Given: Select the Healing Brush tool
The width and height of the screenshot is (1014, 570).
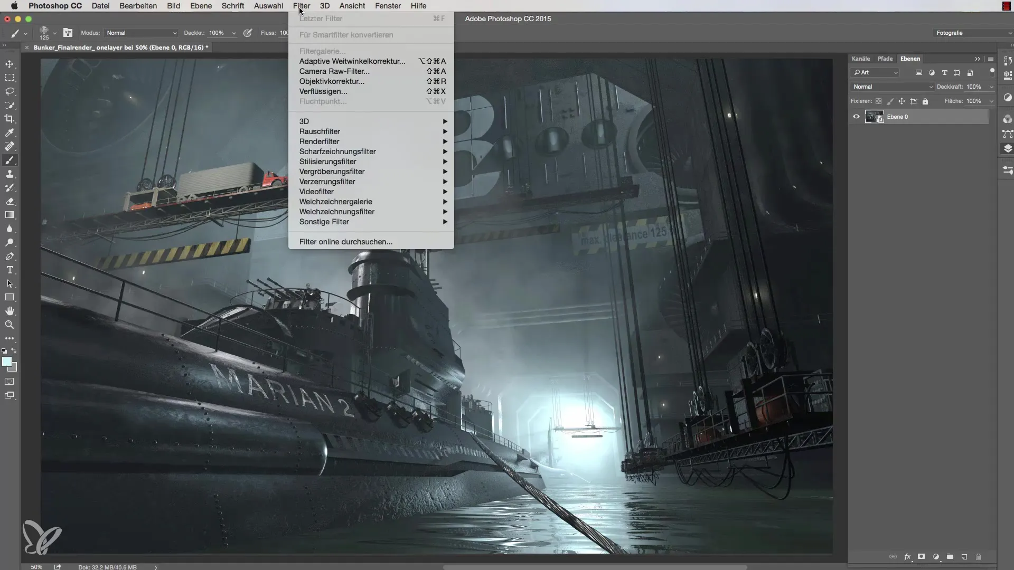Looking at the screenshot, I should coord(10,146).
